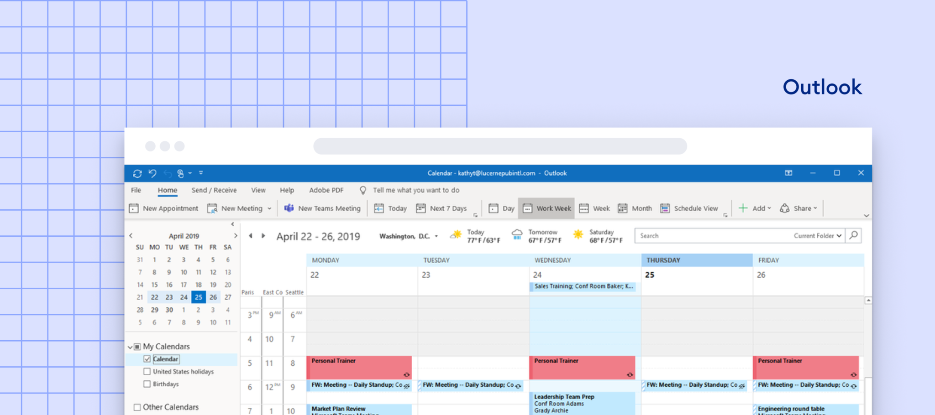Click Tomorrow's rainy weather forecast
The image size is (935, 415).
537,236
